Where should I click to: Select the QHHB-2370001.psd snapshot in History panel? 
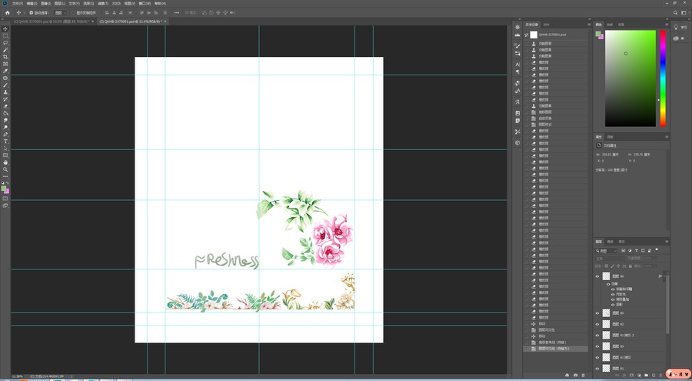point(556,35)
